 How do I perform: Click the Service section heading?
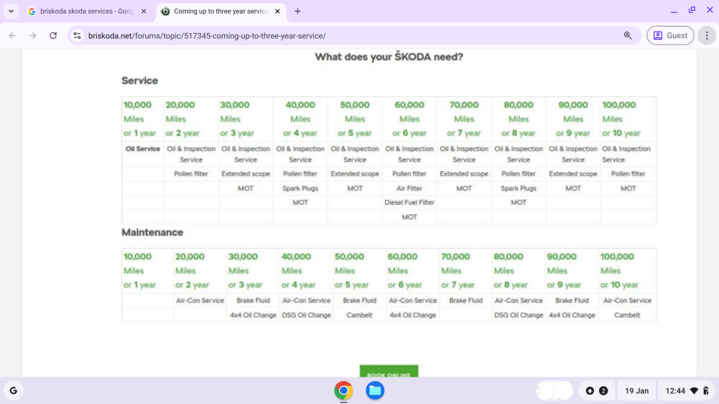click(139, 81)
